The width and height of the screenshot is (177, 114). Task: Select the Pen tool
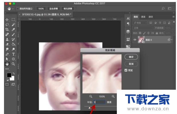(7, 54)
